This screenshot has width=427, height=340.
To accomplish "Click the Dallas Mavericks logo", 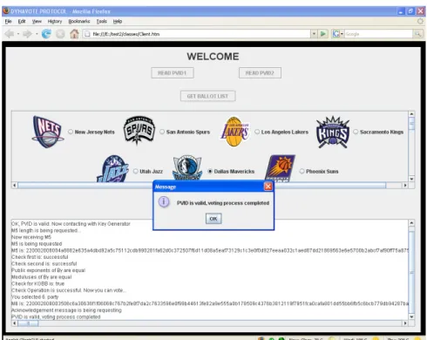I will click(x=187, y=168).
